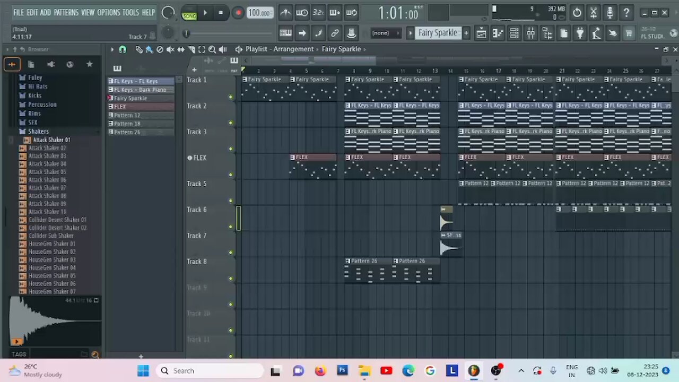Select the playlist Slip tool

(181, 49)
